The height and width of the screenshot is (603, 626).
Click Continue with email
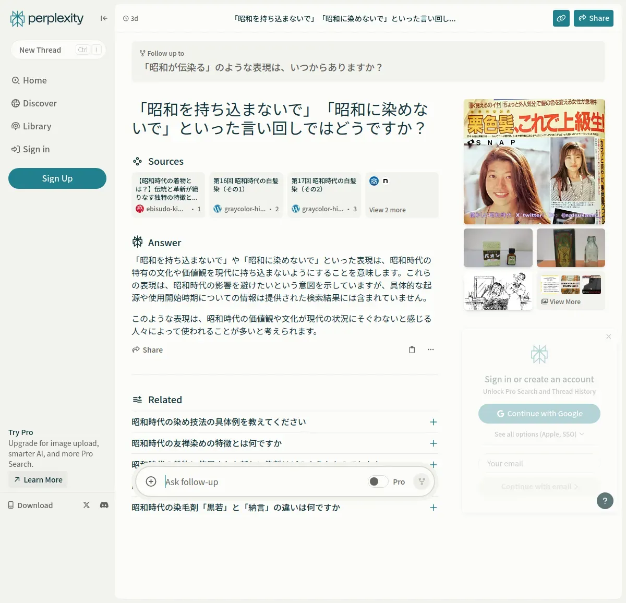coord(539,487)
